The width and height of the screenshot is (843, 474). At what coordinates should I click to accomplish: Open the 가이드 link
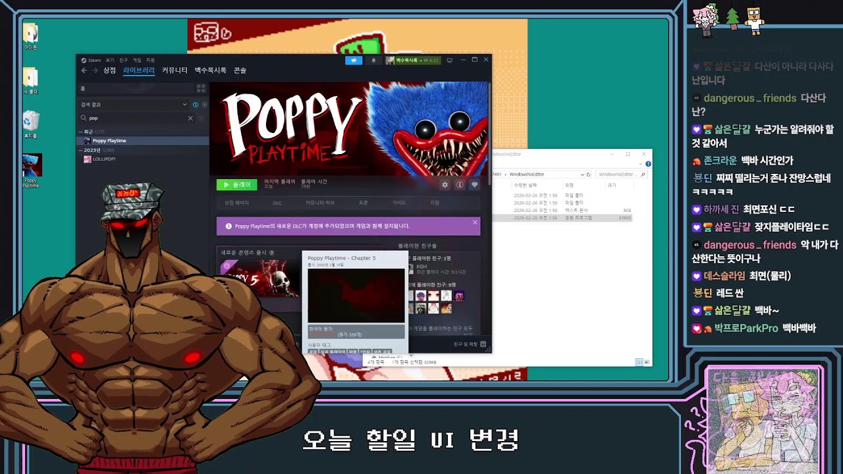click(399, 203)
